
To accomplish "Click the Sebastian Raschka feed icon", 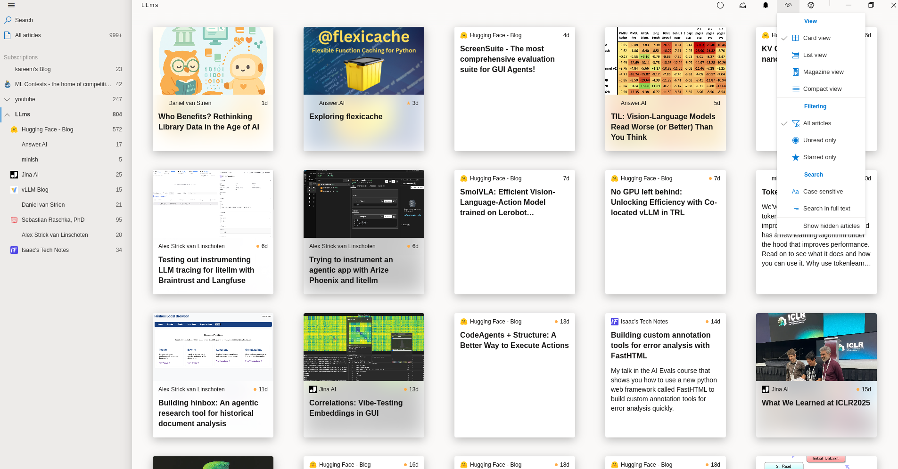I will pyautogui.click(x=14, y=220).
